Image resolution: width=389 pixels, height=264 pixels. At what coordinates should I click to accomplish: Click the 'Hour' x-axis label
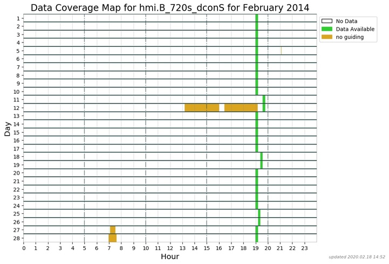tap(170, 257)
